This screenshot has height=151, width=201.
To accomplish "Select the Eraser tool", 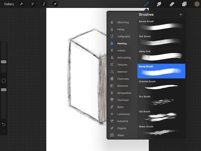I will [x=172, y=4].
